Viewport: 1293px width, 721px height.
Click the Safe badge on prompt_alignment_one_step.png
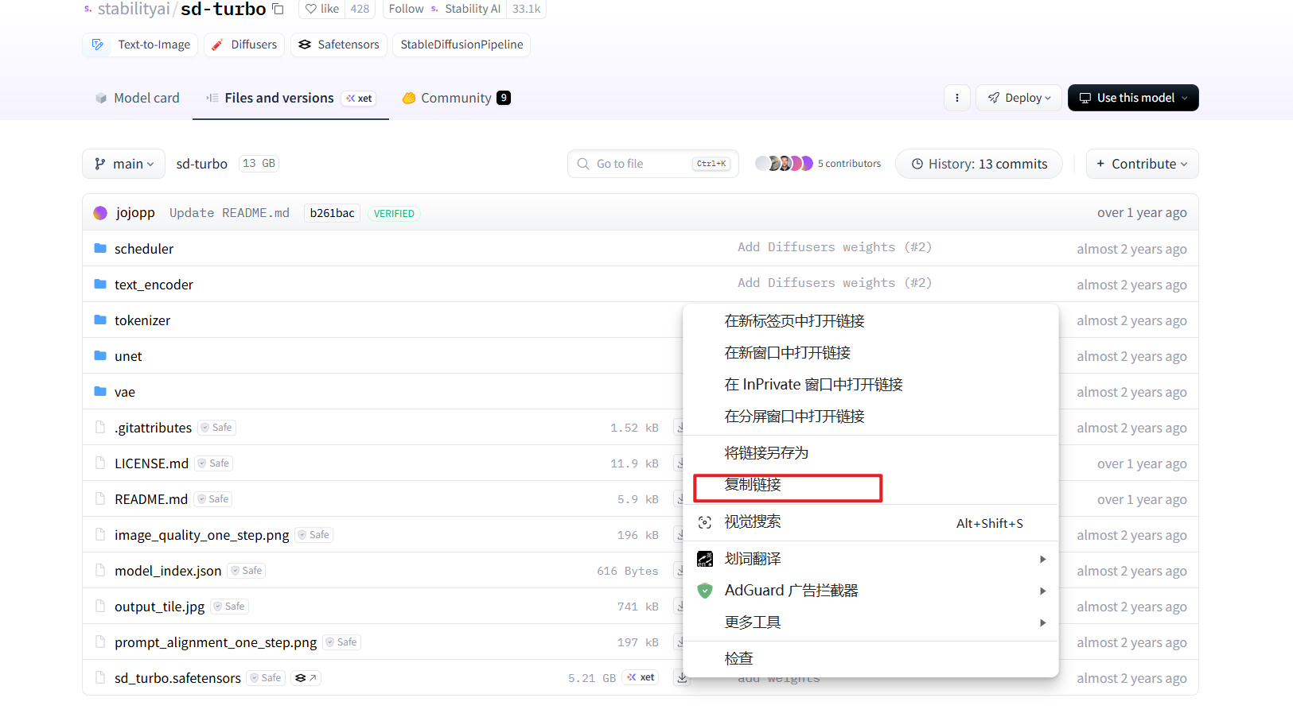click(x=341, y=642)
